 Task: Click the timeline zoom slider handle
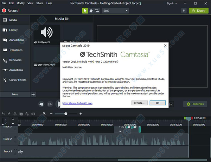click(x=66, y=114)
